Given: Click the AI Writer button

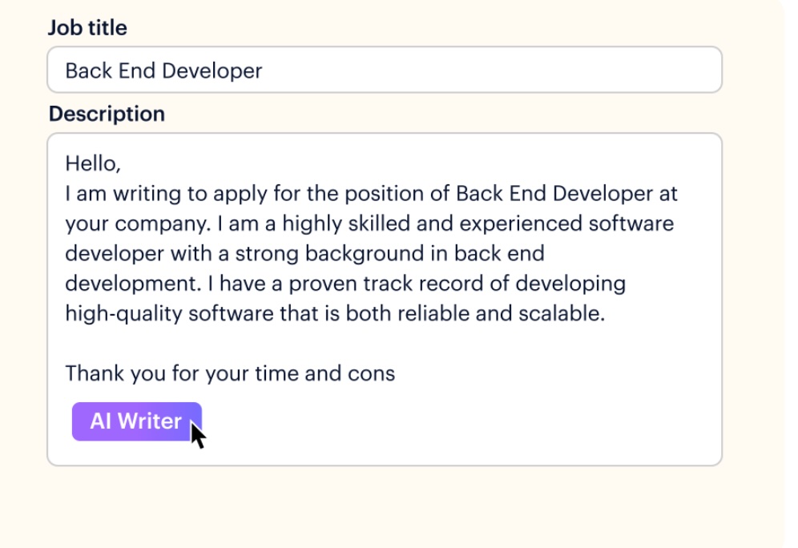Looking at the screenshot, I should [x=136, y=421].
